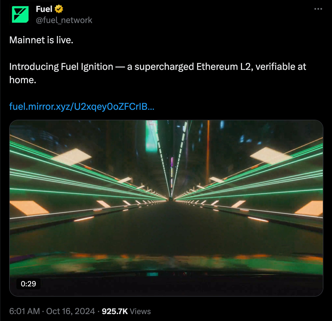Open the Fuel profile avatar

click(x=20, y=14)
